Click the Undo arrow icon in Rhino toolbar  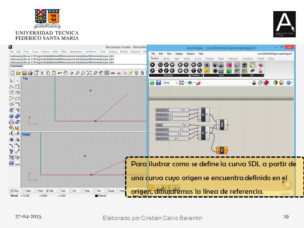pyautogui.click(x=60, y=73)
